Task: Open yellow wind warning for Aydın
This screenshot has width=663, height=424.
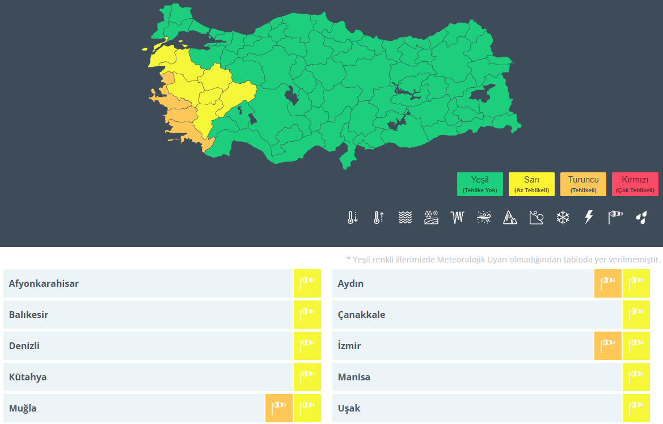Action: pos(636,283)
